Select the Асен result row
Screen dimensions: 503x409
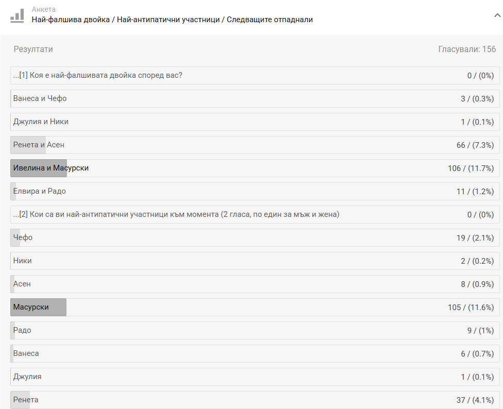point(255,284)
